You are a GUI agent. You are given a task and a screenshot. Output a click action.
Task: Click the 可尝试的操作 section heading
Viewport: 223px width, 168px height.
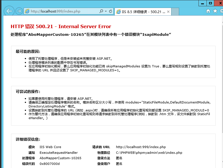point(28,92)
